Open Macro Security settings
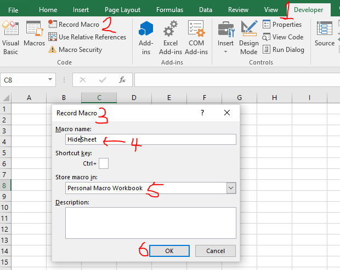The height and width of the screenshot is (270, 340). (75, 50)
